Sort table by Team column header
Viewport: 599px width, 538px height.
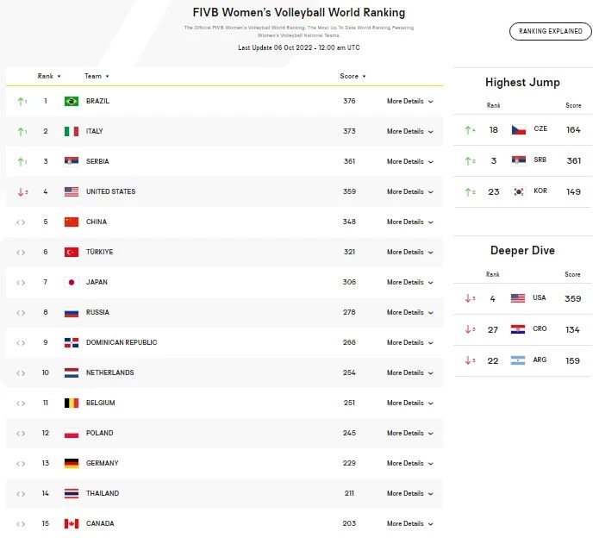96,77
